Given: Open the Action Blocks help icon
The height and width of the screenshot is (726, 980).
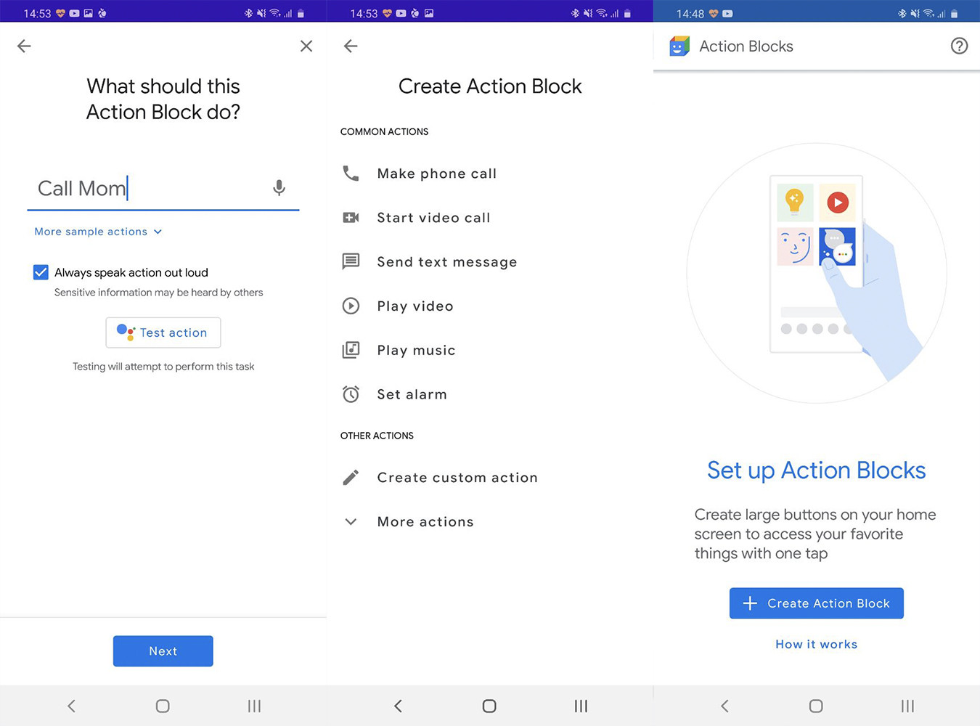Looking at the screenshot, I should click(959, 46).
